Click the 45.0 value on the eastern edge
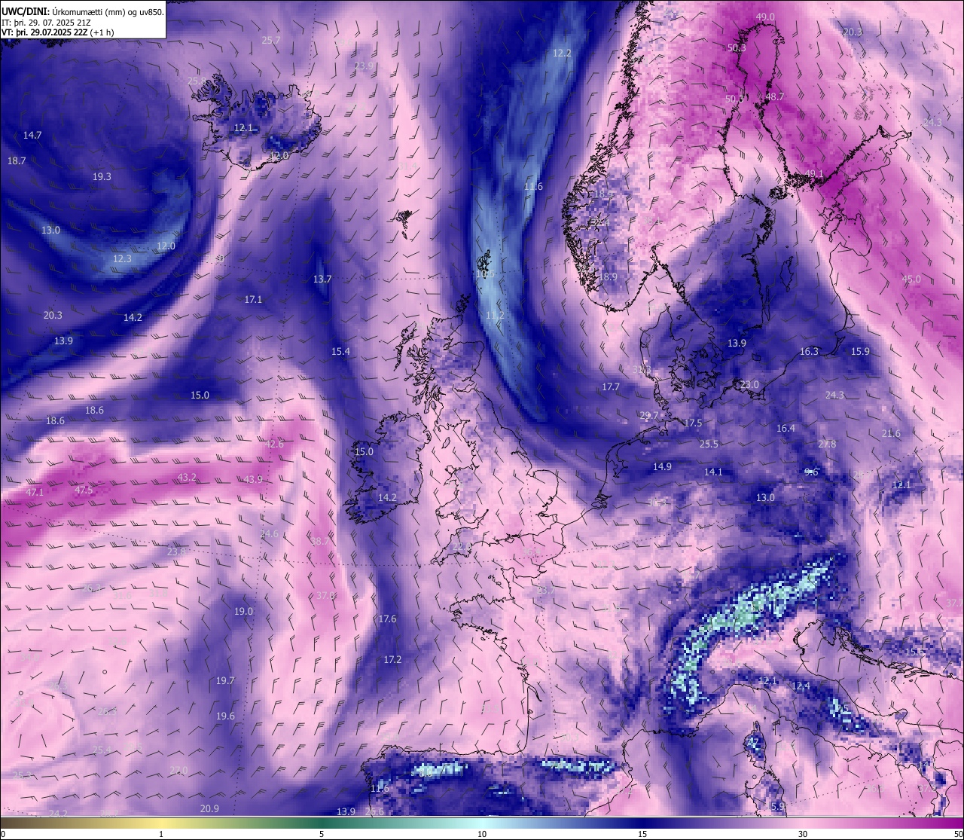Image resolution: width=964 pixels, height=840 pixels. pos(911,279)
